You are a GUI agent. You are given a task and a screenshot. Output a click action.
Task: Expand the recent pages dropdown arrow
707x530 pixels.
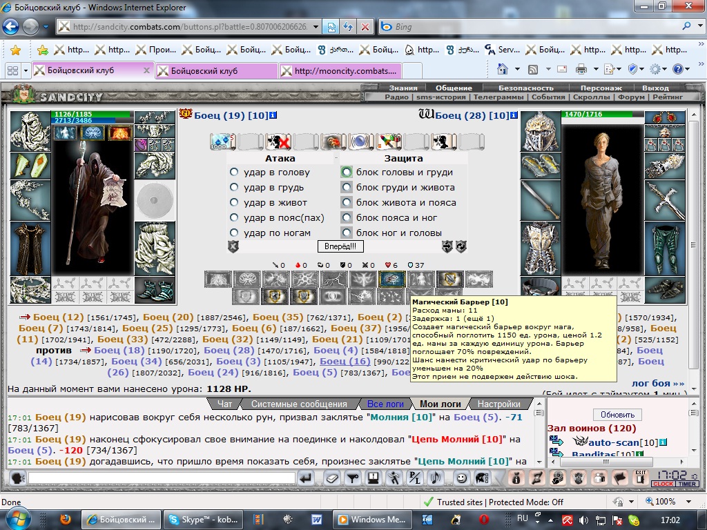click(x=46, y=27)
